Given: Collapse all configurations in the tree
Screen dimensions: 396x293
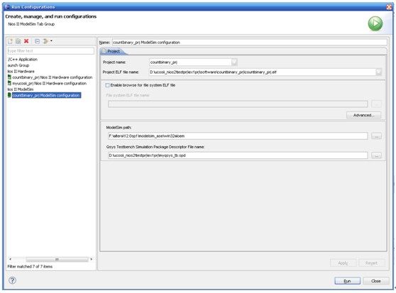Looking at the screenshot, I should (37, 41).
